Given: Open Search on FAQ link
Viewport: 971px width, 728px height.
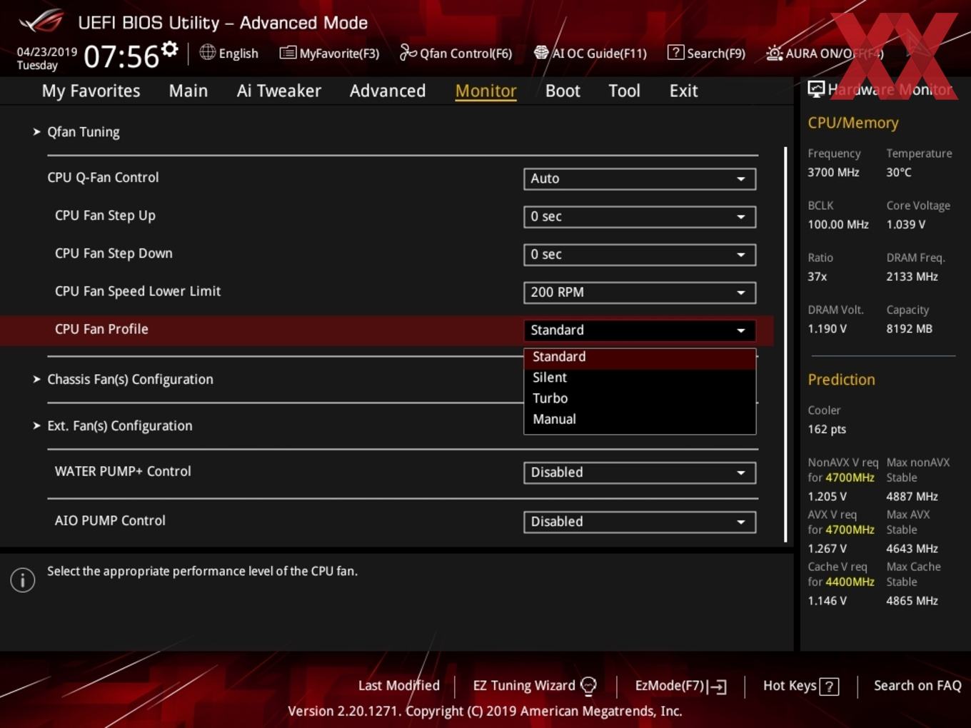Looking at the screenshot, I should 917,686.
